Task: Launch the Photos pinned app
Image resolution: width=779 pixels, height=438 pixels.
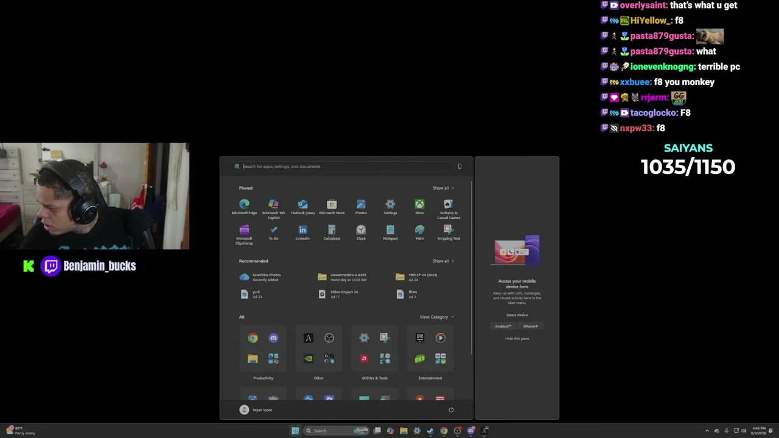Action: (361, 207)
